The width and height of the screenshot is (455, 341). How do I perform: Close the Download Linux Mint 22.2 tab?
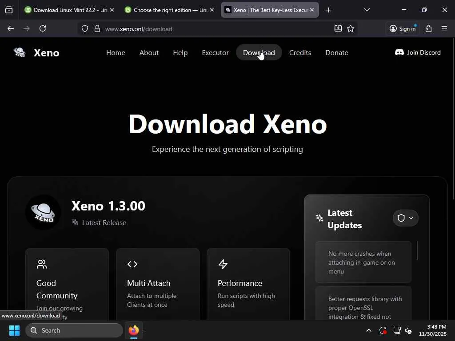tap(112, 10)
